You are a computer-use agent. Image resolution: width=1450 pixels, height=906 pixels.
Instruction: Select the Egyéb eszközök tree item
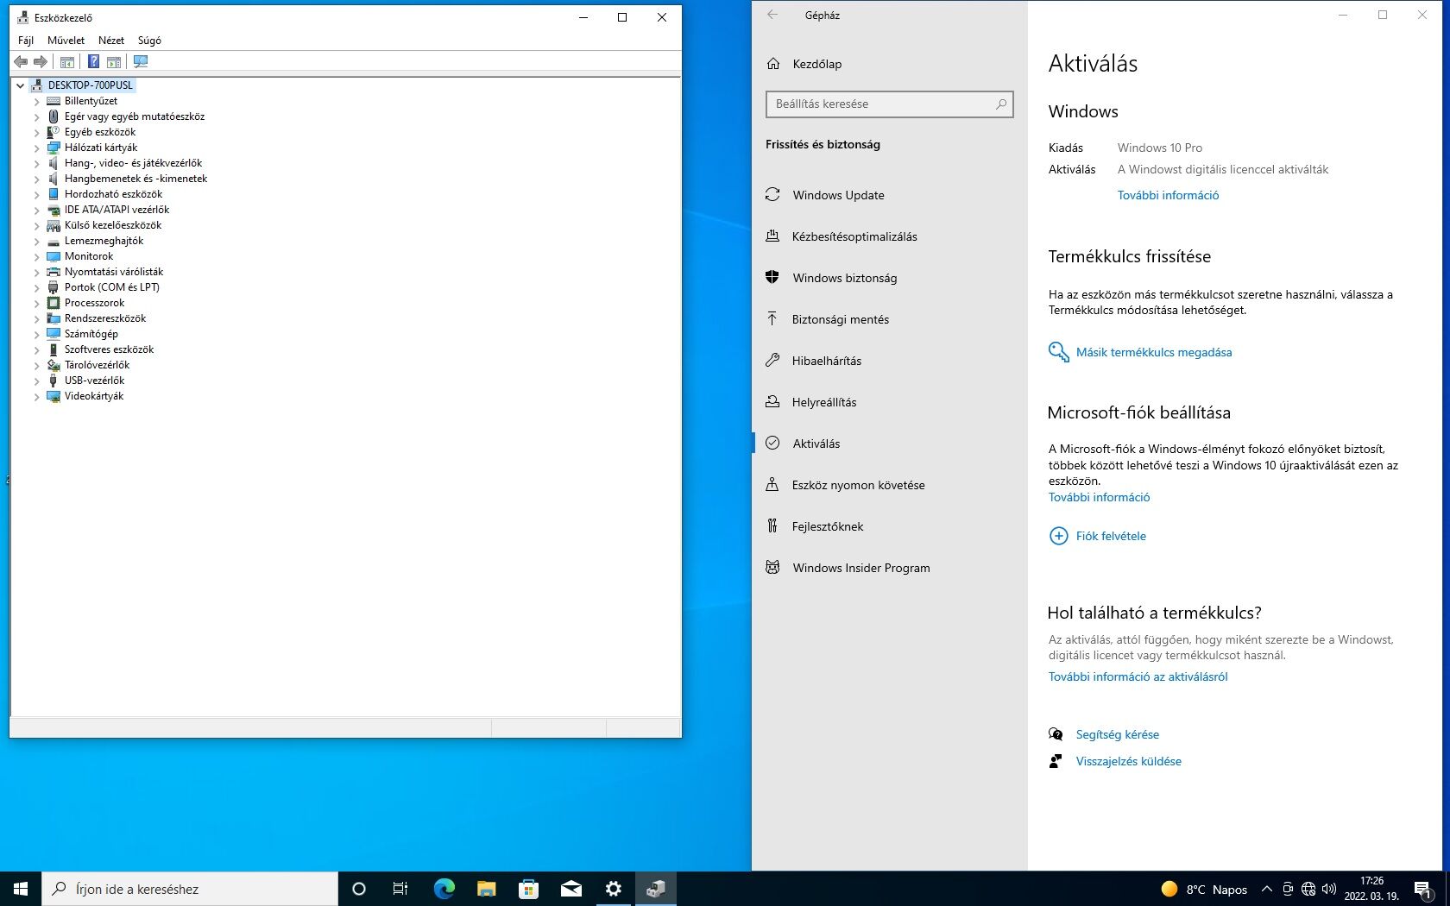pos(99,132)
